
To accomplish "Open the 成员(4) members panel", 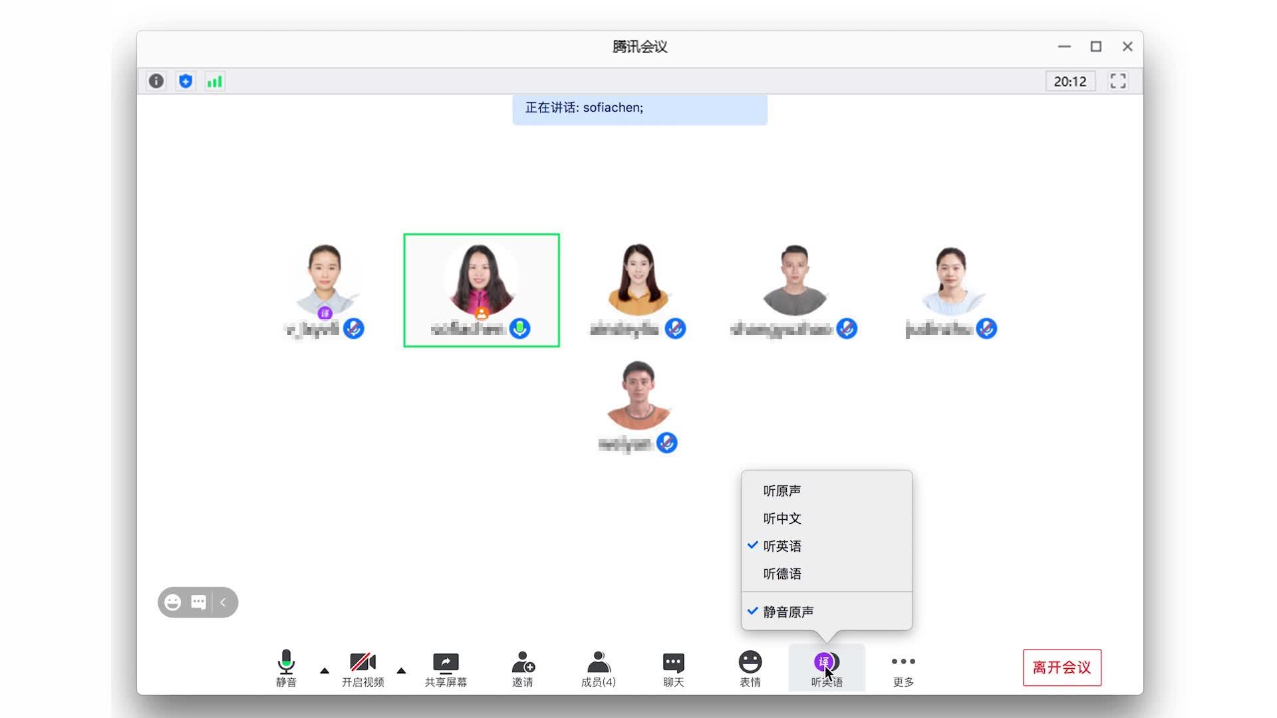I will point(599,667).
